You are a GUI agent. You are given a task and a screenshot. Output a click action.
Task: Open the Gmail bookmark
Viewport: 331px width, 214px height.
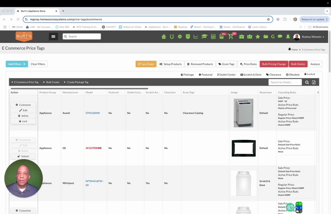pyautogui.click(x=18, y=27)
